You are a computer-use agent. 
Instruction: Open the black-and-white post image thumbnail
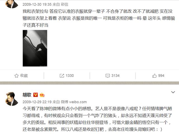pyautogui.click(x=35, y=48)
